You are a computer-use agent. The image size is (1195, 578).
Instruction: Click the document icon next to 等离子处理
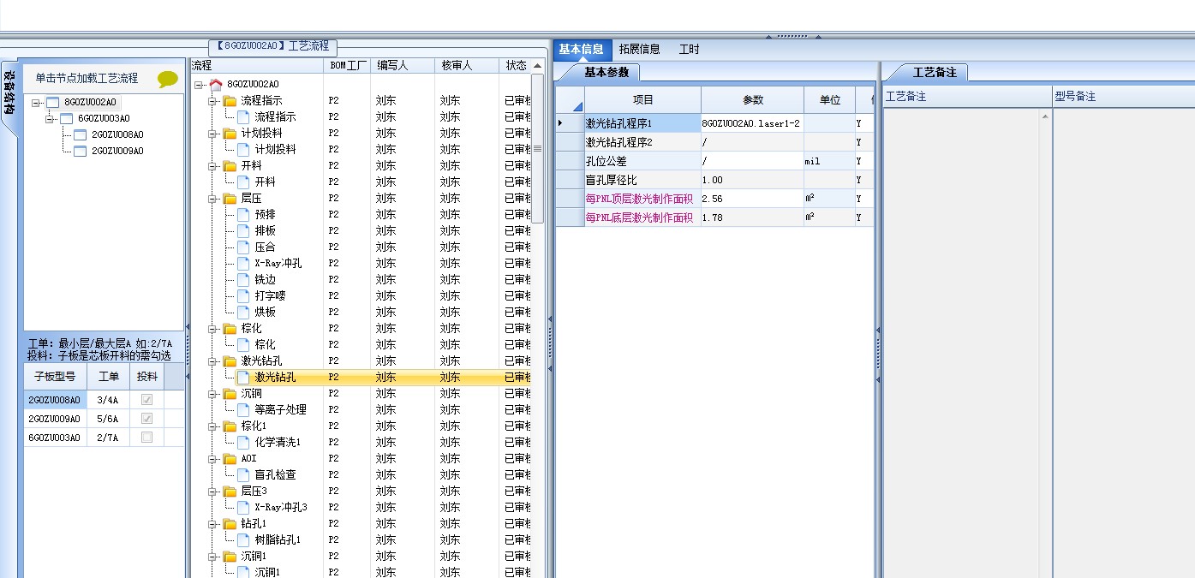coord(243,409)
